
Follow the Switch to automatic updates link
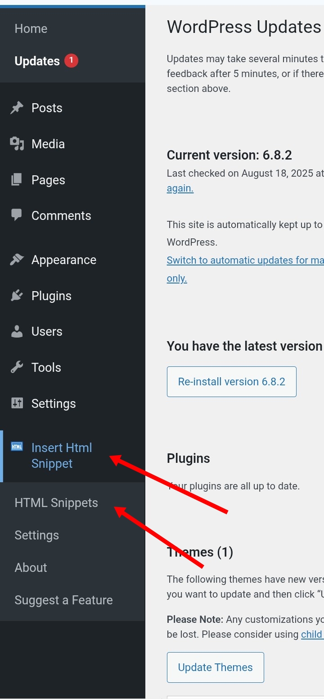(x=243, y=260)
